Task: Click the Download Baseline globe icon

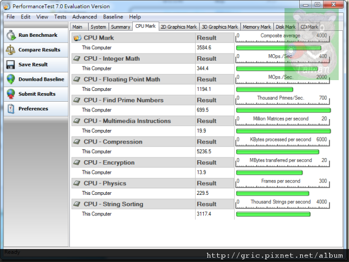Action: [11, 80]
